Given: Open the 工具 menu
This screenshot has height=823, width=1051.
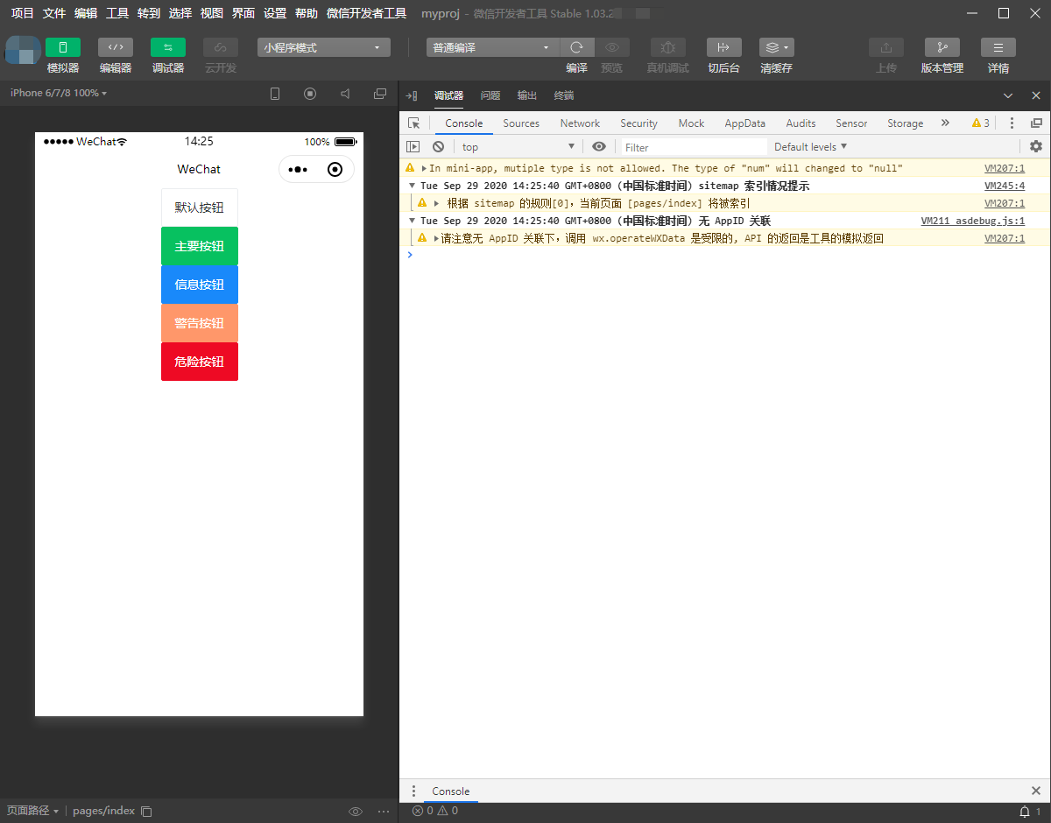Looking at the screenshot, I should tap(117, 13).
